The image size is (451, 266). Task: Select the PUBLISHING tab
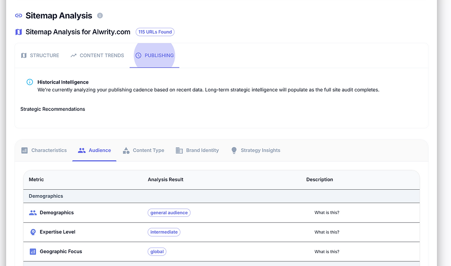click(155, 56)
